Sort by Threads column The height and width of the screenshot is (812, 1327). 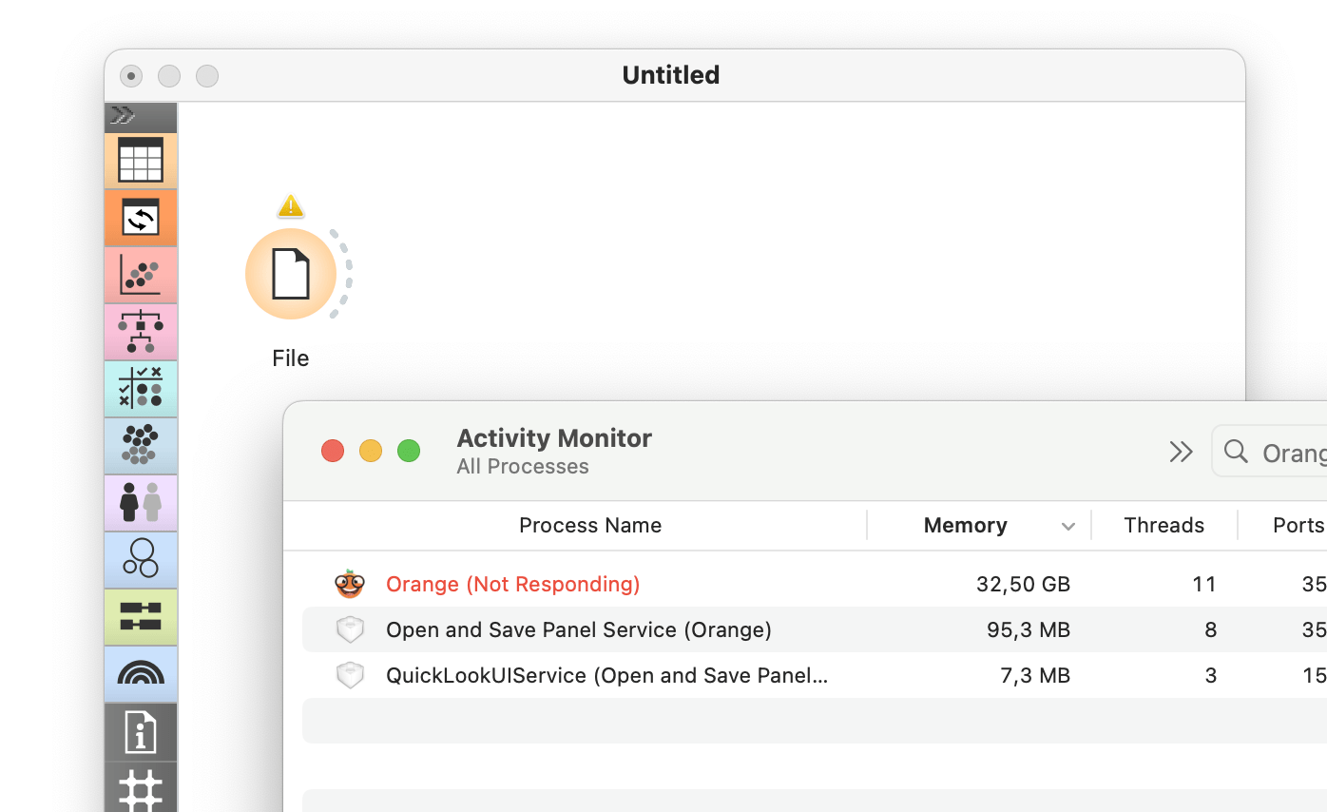1164,525
